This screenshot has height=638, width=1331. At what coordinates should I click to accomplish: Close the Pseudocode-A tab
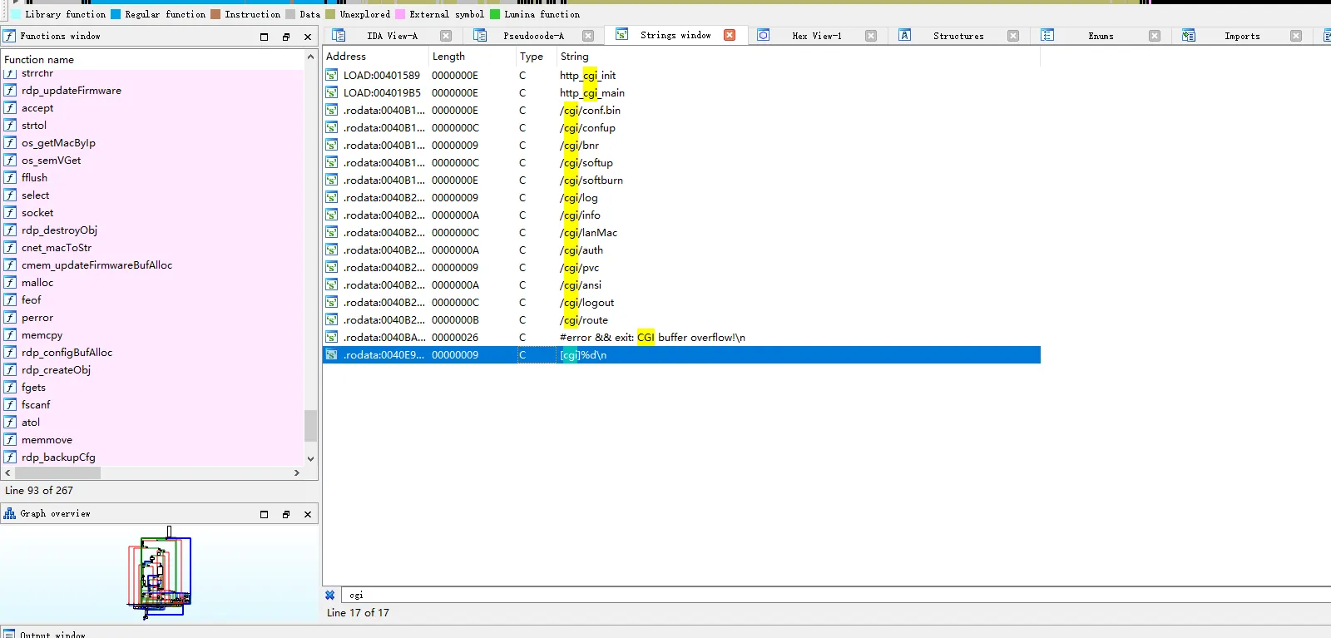[588, 36]
